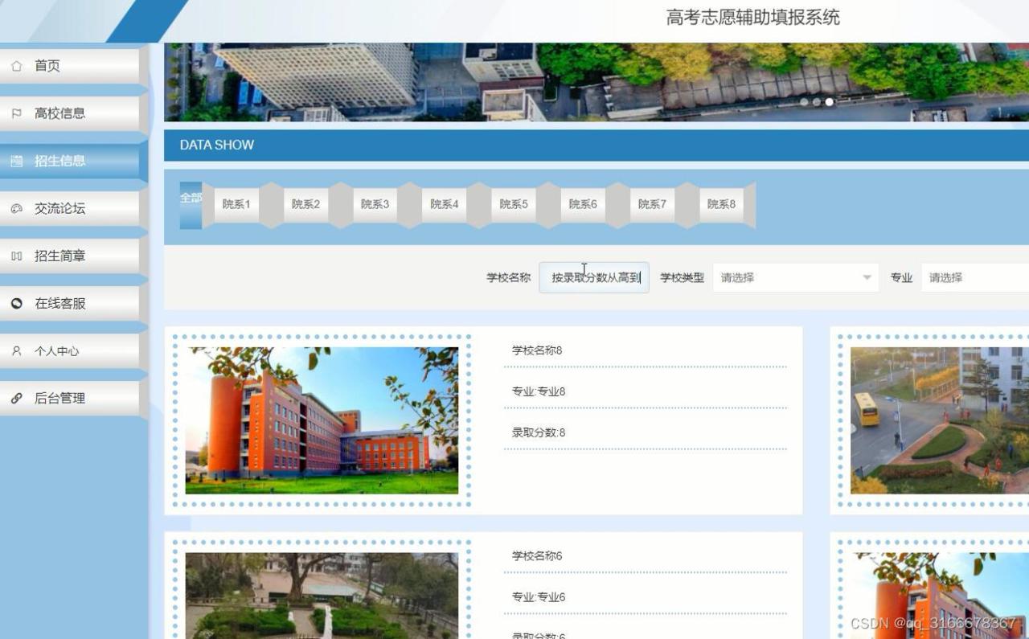
Task: Go to 交流论坛 in the sidebar
Action: pos(70,208)
